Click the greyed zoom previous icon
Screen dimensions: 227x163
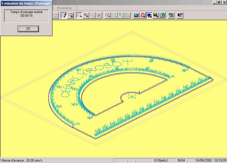[x=121, y=15]
